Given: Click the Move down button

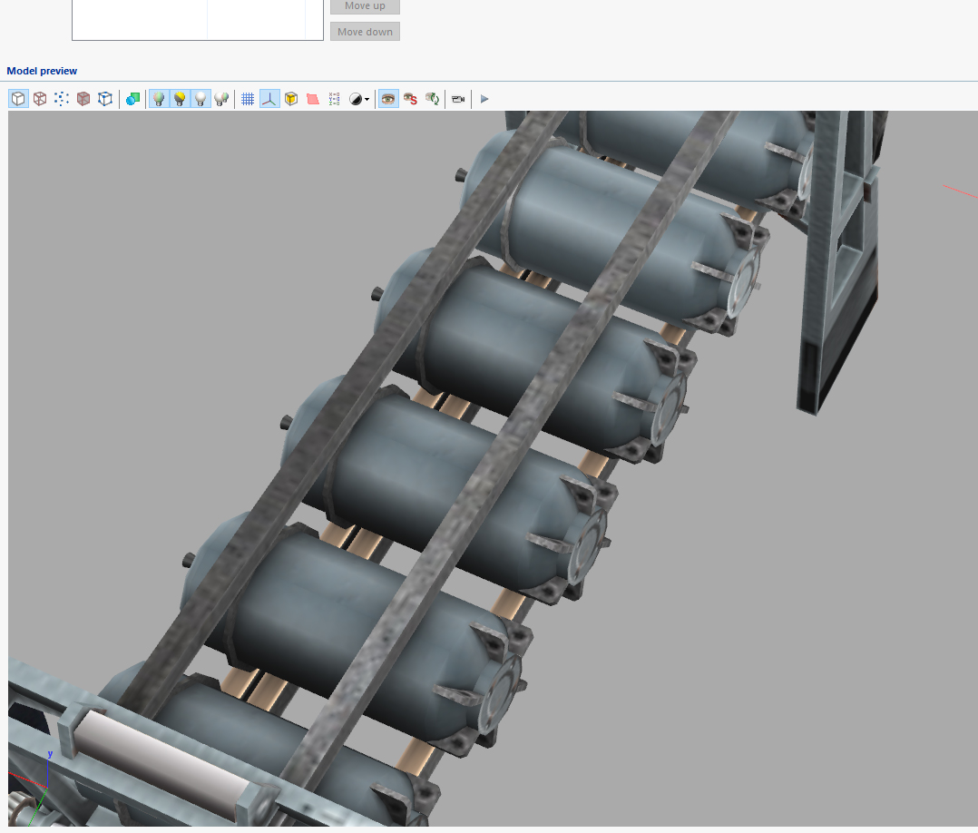Looking at the screenshot, I should 365,32.
